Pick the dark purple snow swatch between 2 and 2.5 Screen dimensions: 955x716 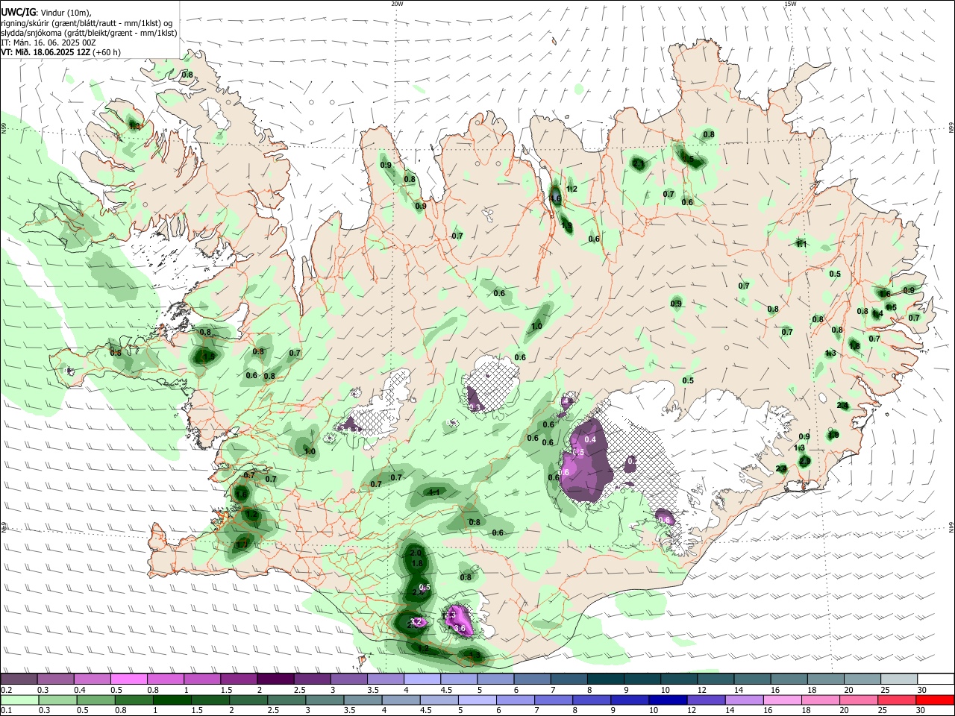click(275, 679)
